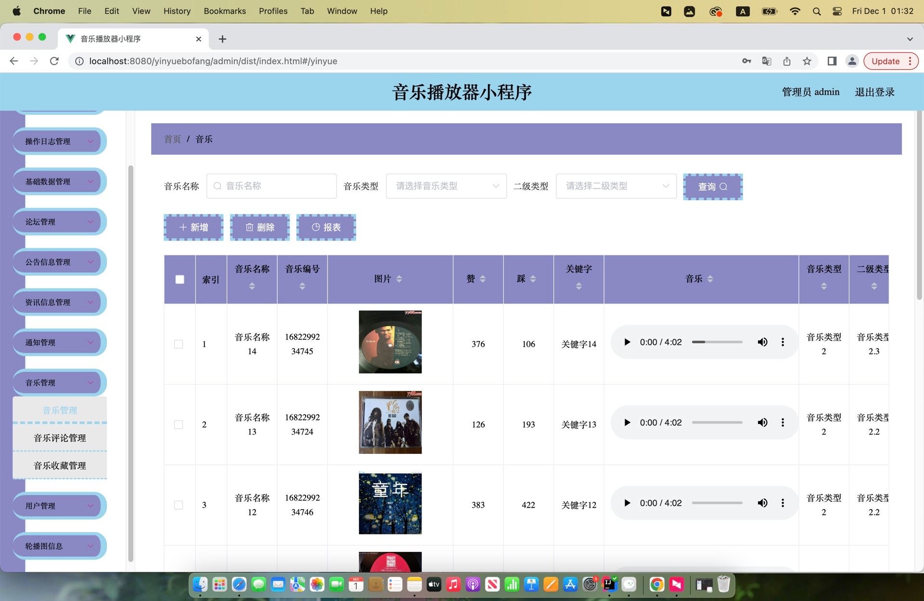Image resolution: width=924 pixels, height=601 pixels.
Task: Click the audio progress slider in row 1
Action: point(717,342)
